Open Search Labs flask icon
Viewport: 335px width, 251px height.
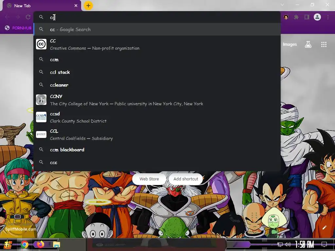(308, 44)
